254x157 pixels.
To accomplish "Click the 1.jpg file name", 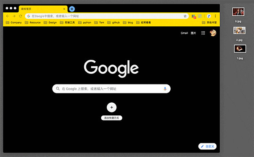I will [x=240, y=58].
